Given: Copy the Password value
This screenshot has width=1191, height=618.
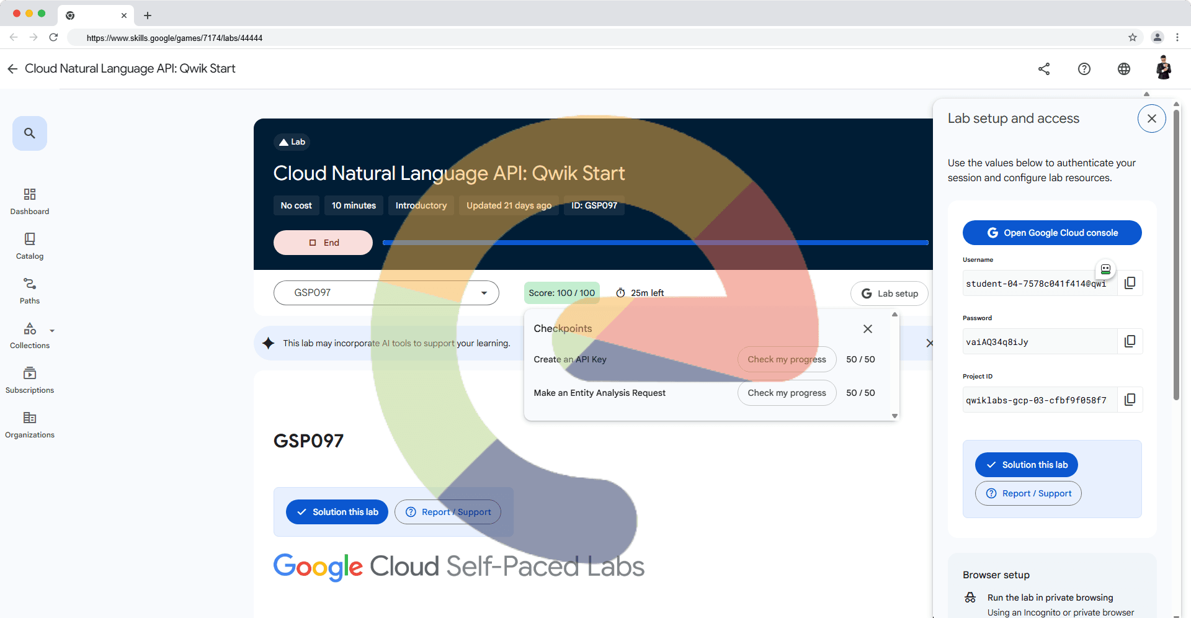Looking at the screenshot, I should (x=1130, y=342).
